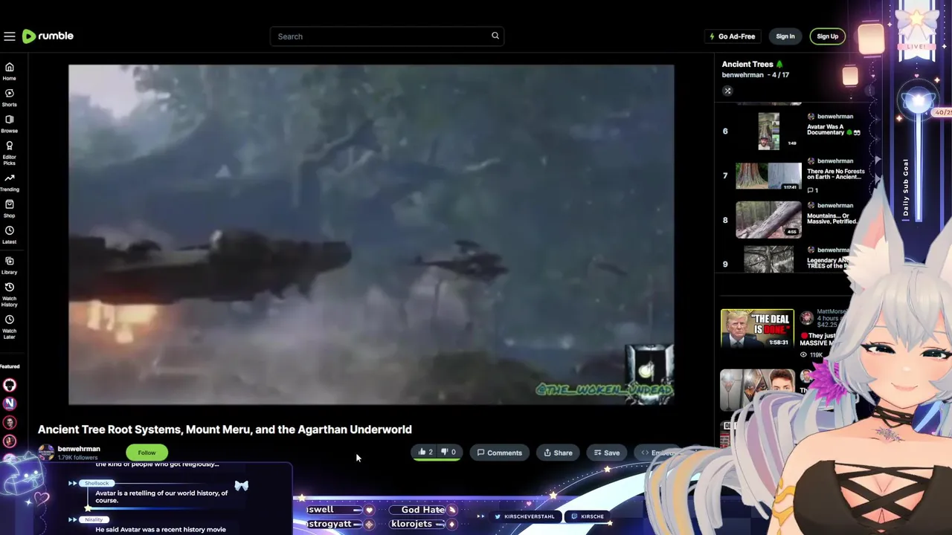
Task: Open playlist video 6 thumbnail
Action: pos(768,131)
